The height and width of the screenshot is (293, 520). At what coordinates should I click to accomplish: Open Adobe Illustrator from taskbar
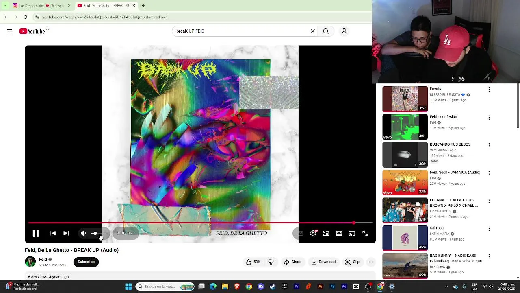click(320, 286)
